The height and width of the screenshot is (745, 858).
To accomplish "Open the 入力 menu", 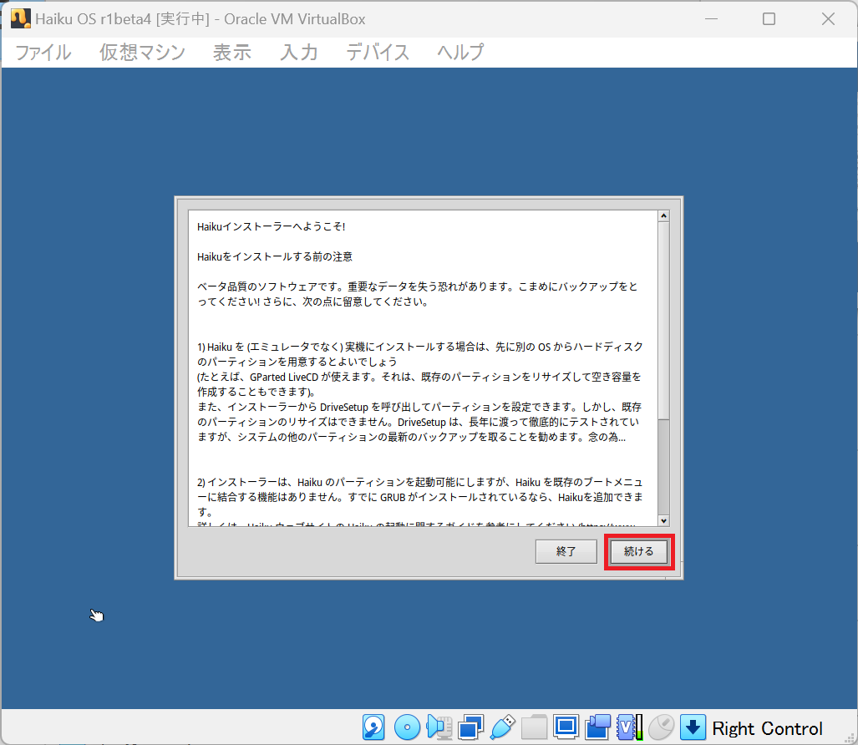I will tap(299, 53).
